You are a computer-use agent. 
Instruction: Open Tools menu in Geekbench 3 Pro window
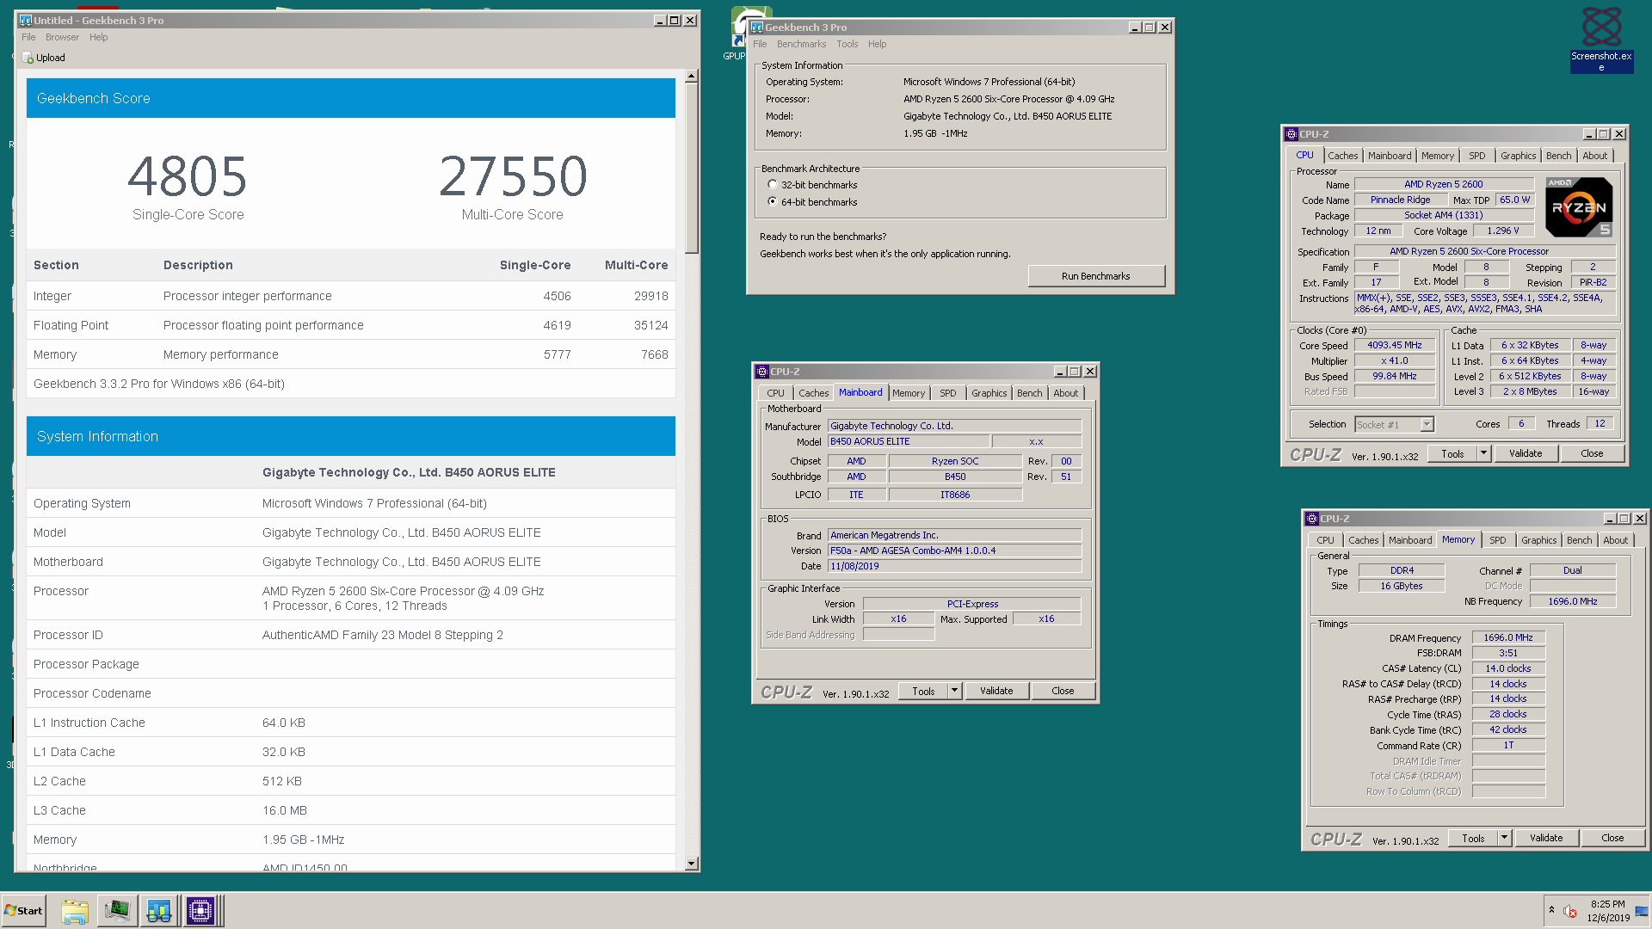tap(848, 44)
